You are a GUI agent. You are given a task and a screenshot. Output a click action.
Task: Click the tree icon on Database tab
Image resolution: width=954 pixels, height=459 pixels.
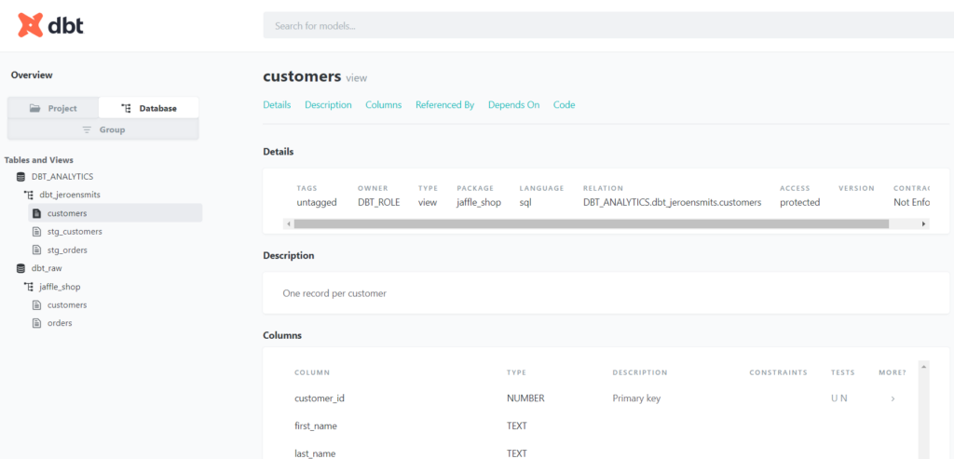pyautogui.click(x=127, y=108)
